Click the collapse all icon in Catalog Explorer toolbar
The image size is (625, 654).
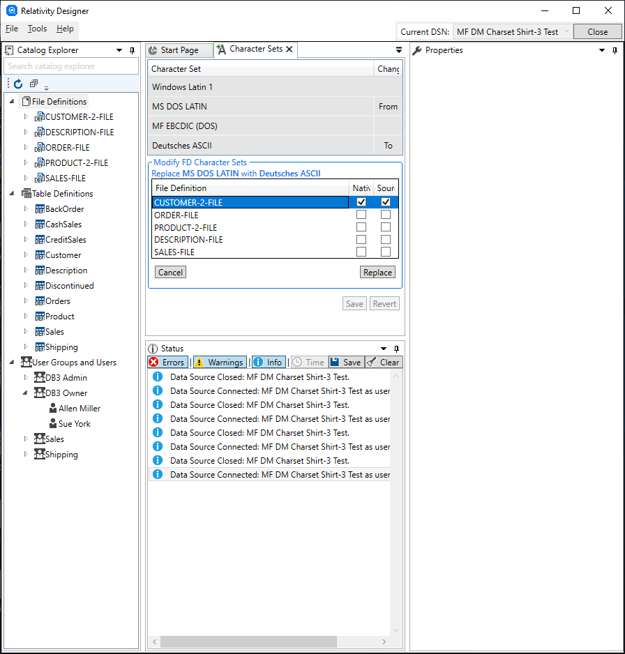pos(33,84)
